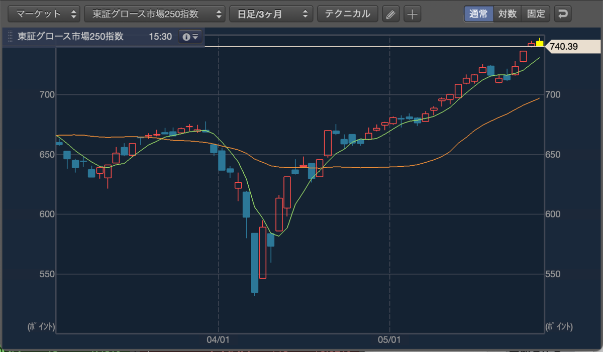Screen dimensions: 603x352
Task: Switch scale to 固定 mode
Action: tap(536, 14)
